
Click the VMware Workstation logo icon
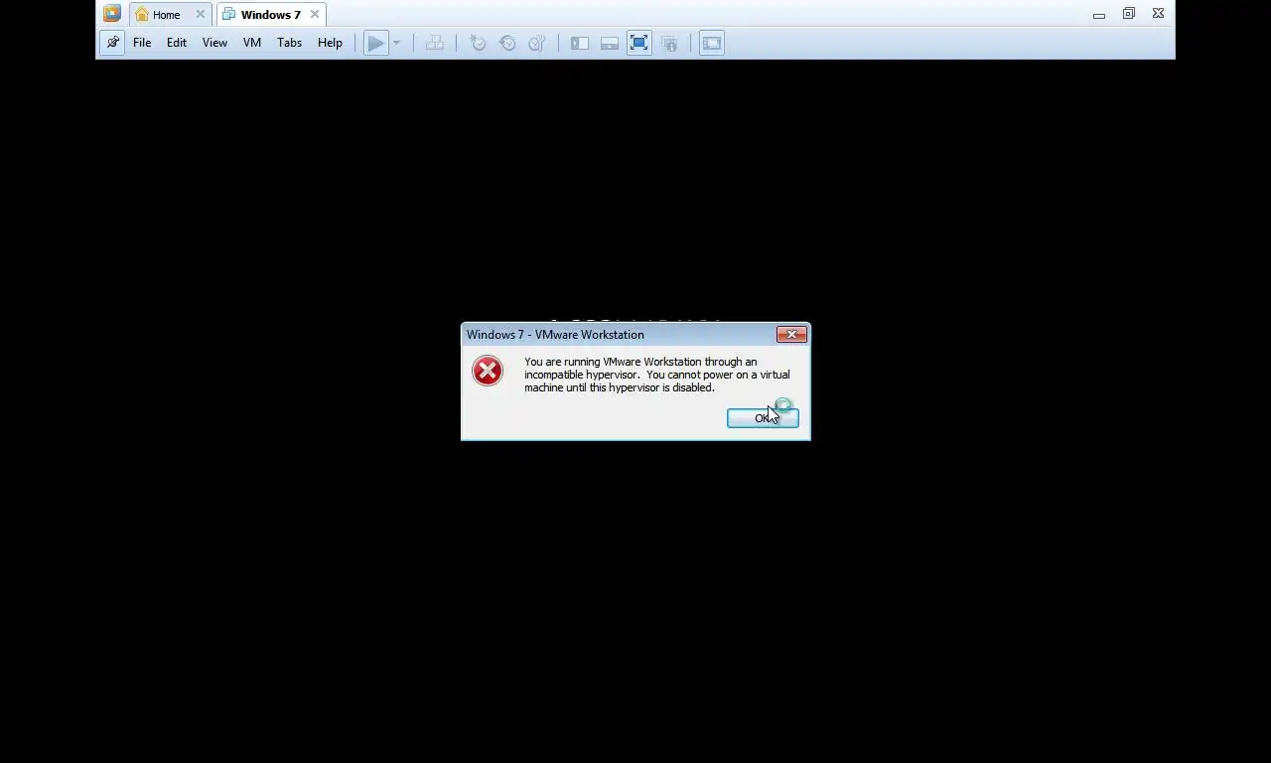(112, 14)
